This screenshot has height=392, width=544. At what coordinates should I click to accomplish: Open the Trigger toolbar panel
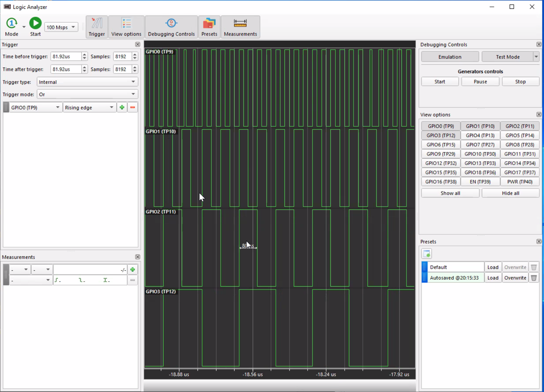coord(97,27)
